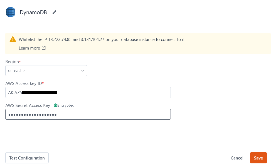Click the chevron on the Region selector

(x=82, y=70)
